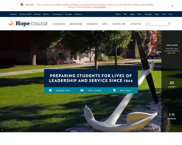
Task: Expand the Translate option
Action: 68,14
